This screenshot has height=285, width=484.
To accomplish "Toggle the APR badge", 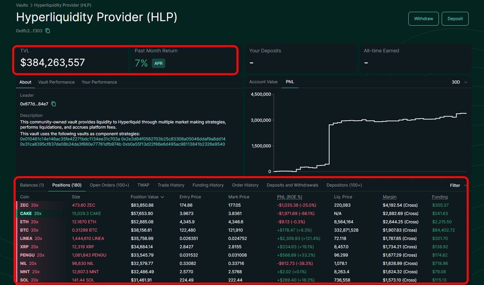I will (158, 63).
